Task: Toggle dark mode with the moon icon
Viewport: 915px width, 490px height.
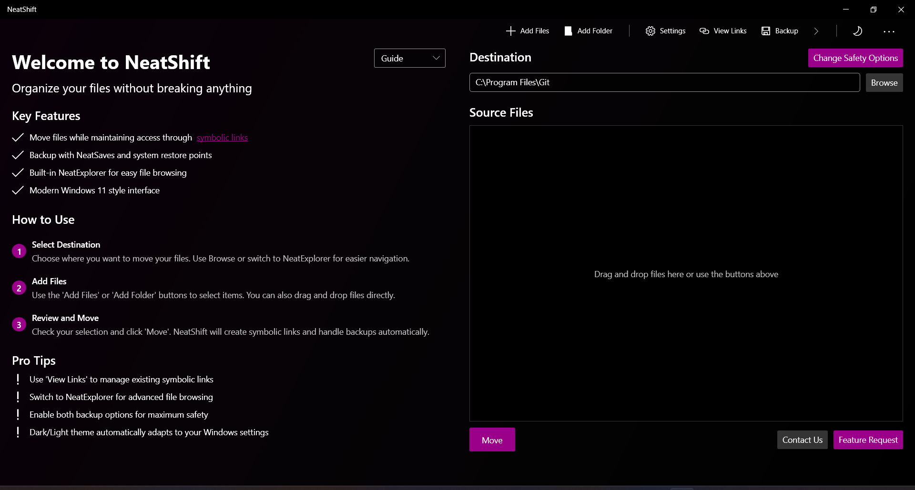Action: pos(857,31)
